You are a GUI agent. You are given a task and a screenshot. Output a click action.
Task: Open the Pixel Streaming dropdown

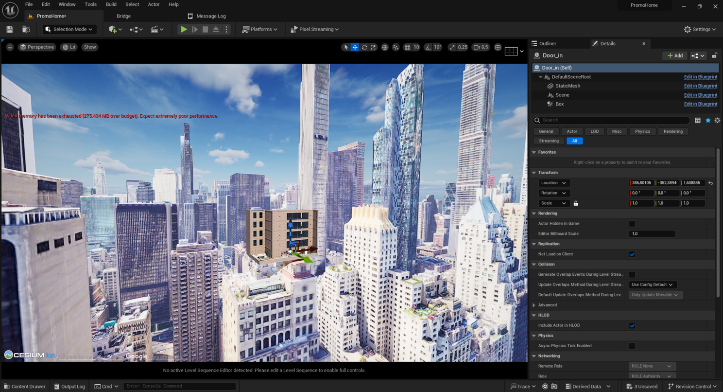point(314,29)
